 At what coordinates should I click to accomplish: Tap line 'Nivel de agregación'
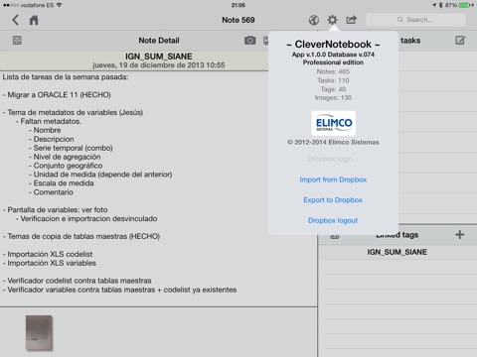[65, 157]
